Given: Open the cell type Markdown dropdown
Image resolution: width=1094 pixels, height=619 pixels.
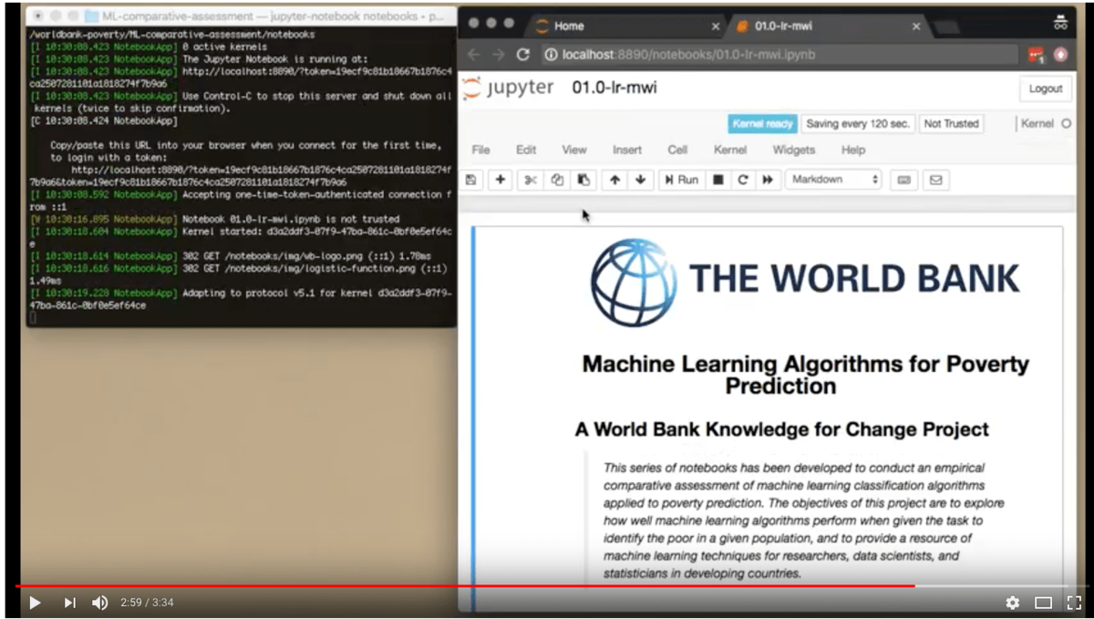Looking at the screenshot, I should coord(834,181).
